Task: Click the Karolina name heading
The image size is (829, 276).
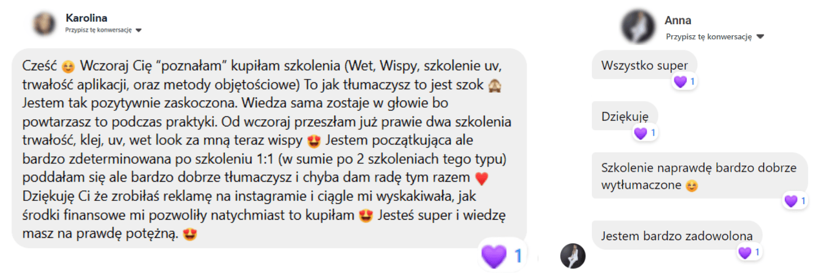Action: 86,18
